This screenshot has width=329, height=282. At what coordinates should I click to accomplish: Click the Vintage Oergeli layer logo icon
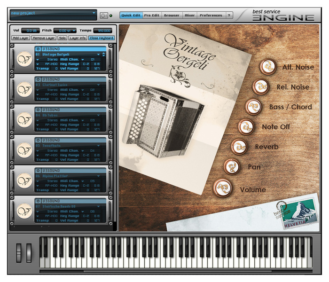24,59
